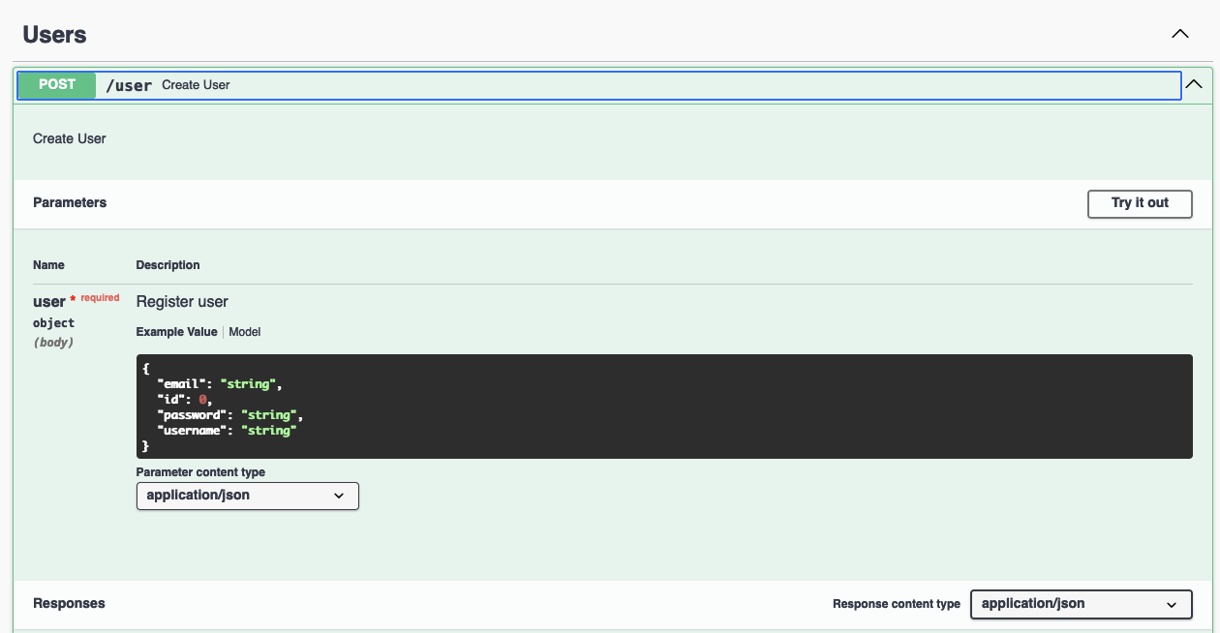Click the Parameters heading
Screen dimensions: 1220x633
[x=70, y=203]
